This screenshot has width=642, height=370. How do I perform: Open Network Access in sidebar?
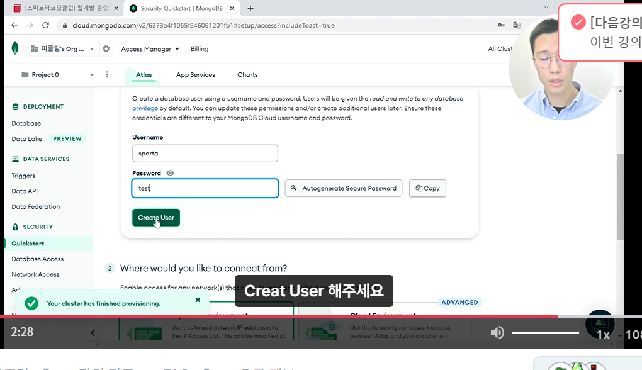pos(36,274)
